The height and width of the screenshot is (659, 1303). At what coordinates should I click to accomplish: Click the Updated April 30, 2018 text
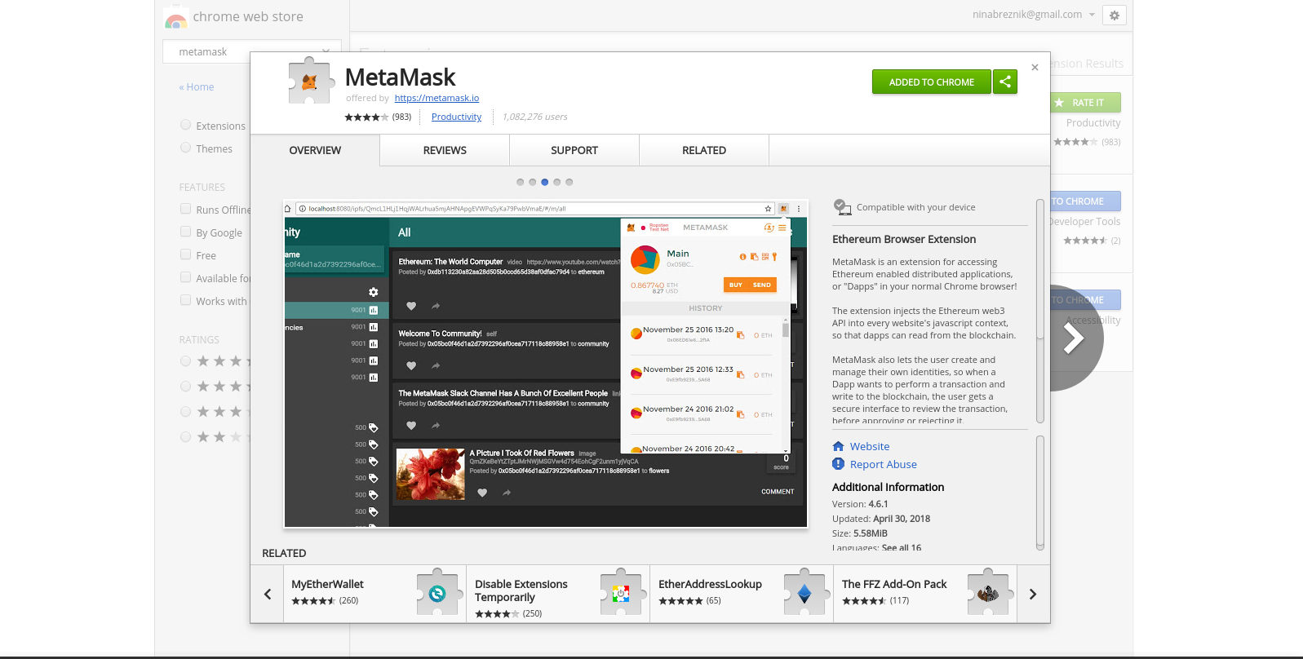[881, 519]
